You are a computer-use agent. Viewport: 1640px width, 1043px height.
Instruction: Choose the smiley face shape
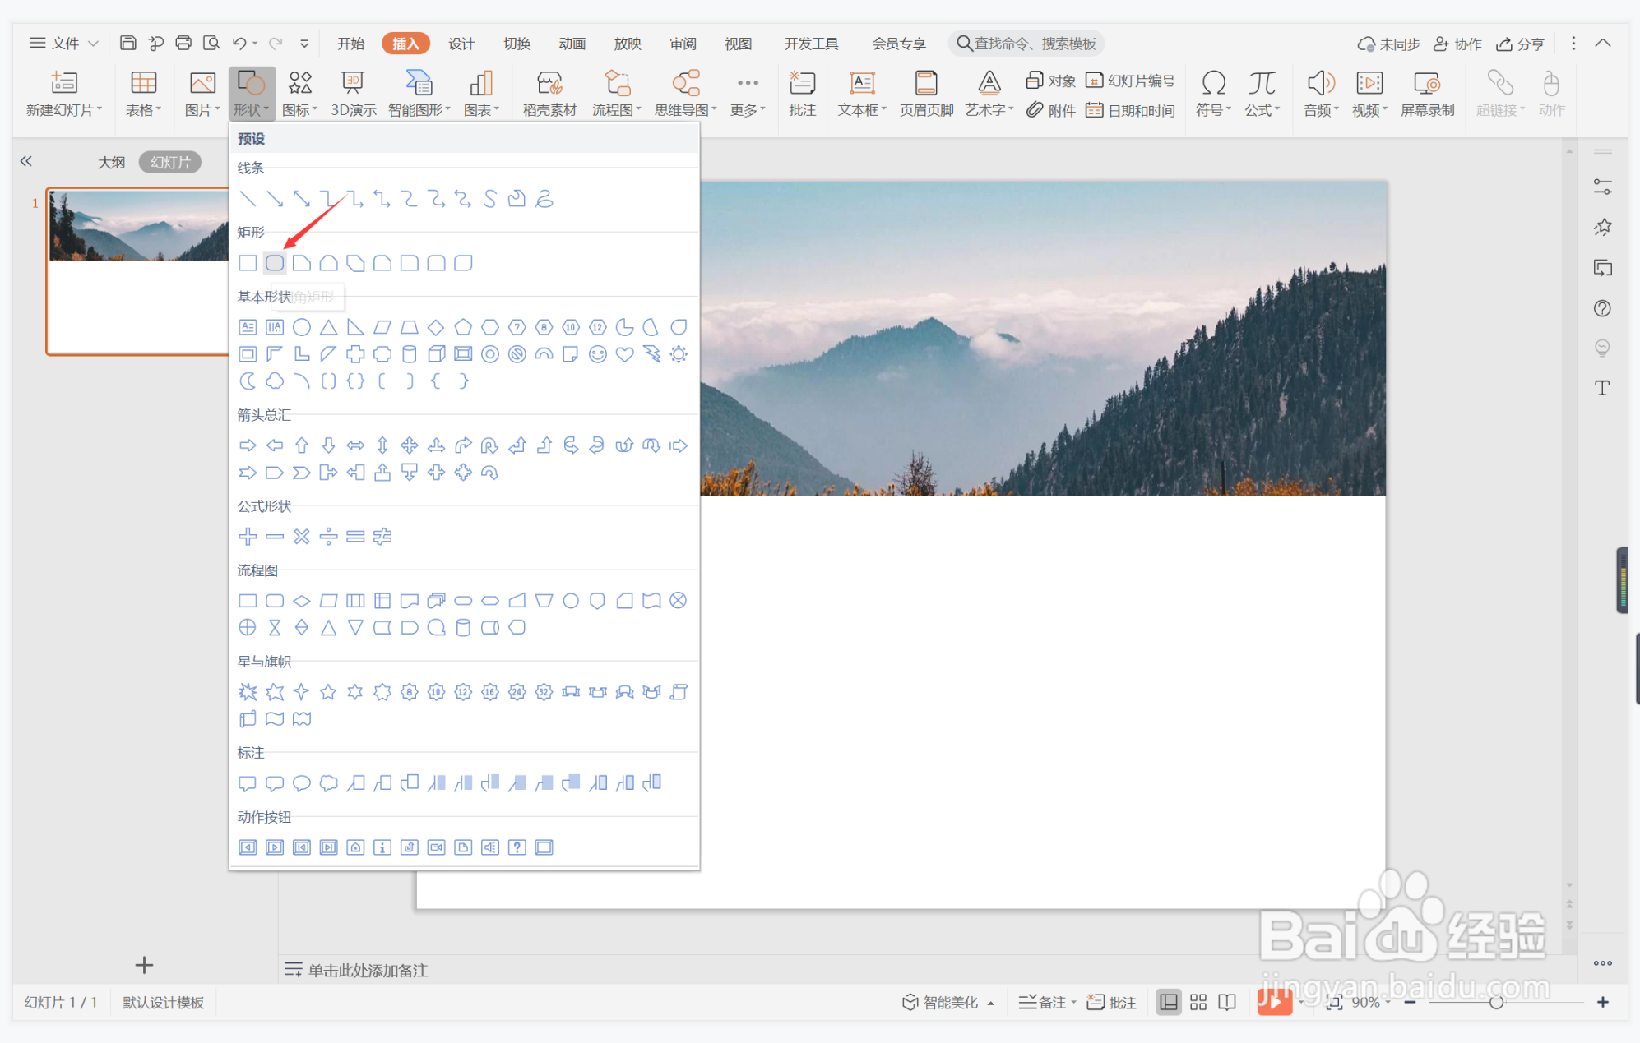click(598, 354)
